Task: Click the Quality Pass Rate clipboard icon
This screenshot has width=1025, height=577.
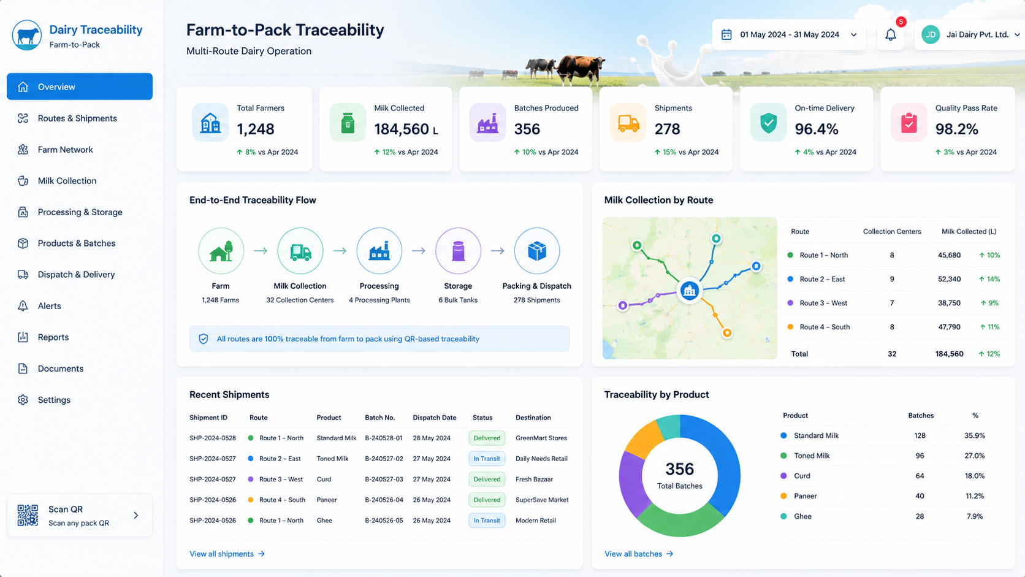Action: tap(909, 123)
